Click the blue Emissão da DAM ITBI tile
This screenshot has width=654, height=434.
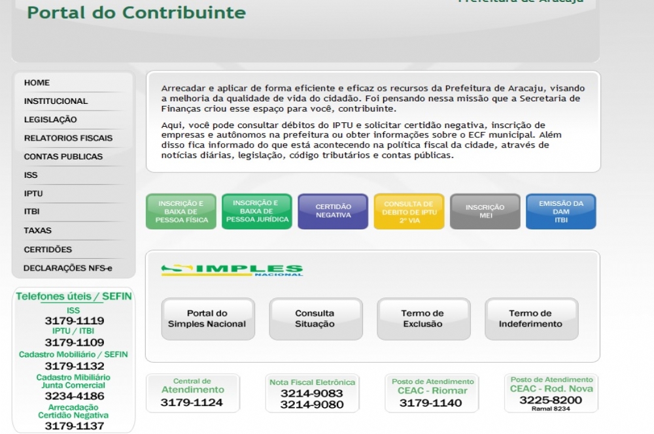pyautogui.click(x=560, y=212)
